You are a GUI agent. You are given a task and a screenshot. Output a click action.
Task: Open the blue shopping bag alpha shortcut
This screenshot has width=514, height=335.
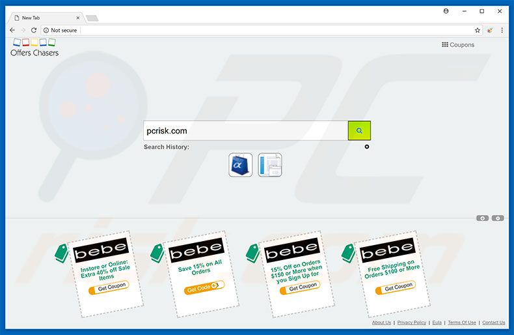(241, 165)
